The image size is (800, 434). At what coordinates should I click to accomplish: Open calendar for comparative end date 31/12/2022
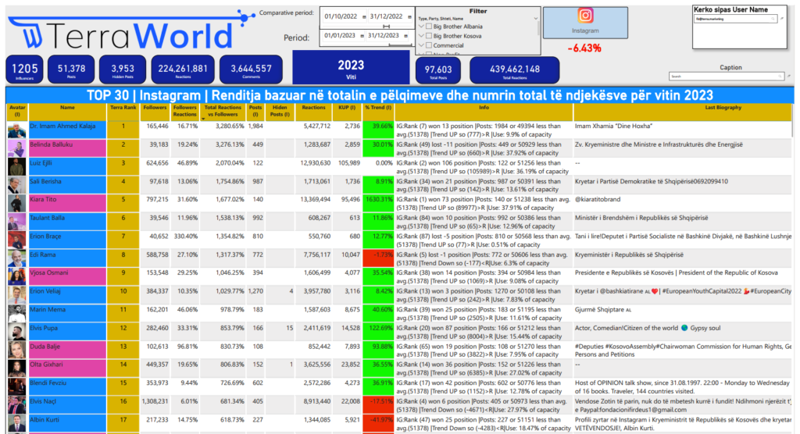pos(409,17)
